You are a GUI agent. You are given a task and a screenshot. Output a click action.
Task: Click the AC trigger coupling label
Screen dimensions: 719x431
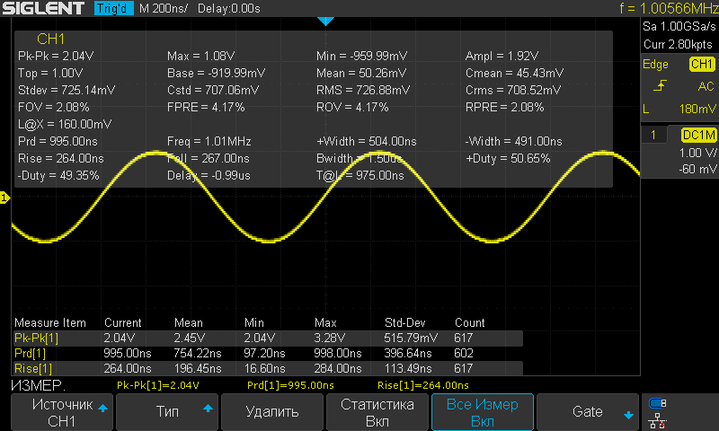(x=706, y=86)
